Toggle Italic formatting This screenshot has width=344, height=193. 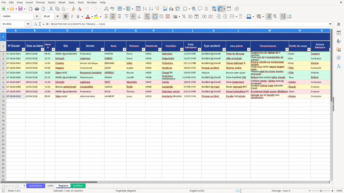pos(72,17)
